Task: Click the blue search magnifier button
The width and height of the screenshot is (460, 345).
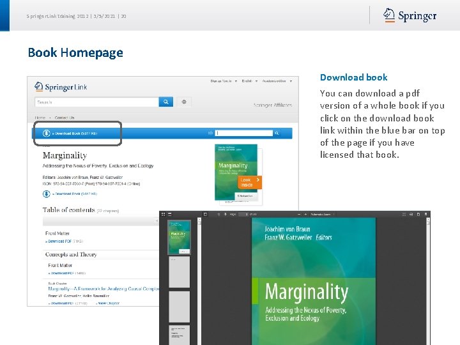Action: point(165,102)
